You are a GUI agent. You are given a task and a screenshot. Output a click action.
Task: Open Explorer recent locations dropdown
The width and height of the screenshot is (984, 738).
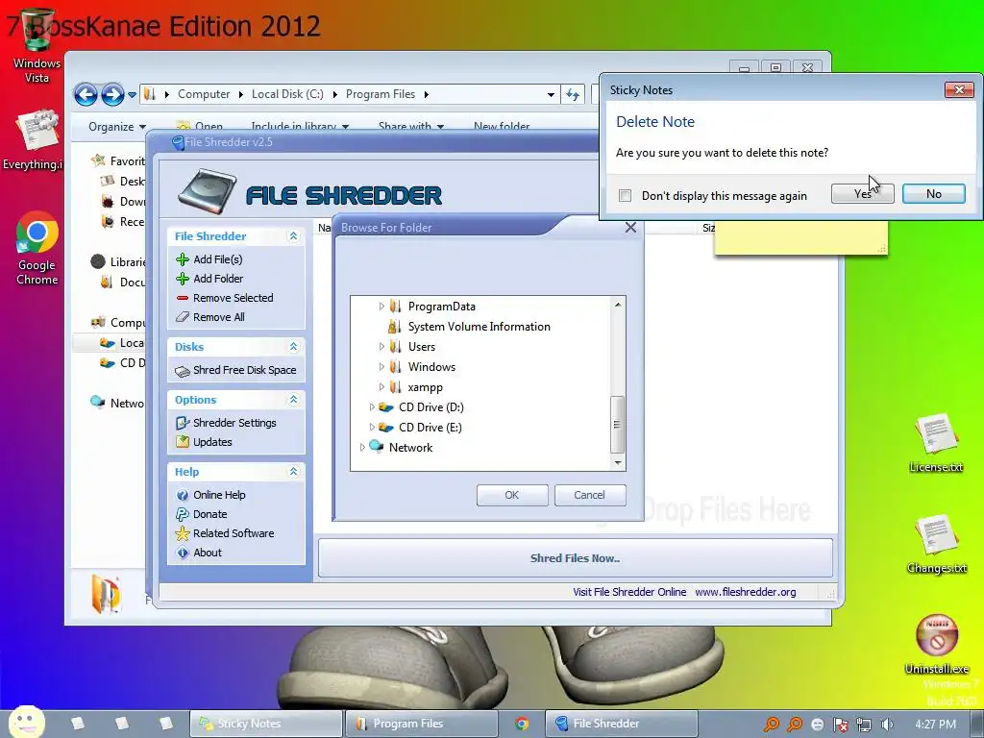pos(132,95)
